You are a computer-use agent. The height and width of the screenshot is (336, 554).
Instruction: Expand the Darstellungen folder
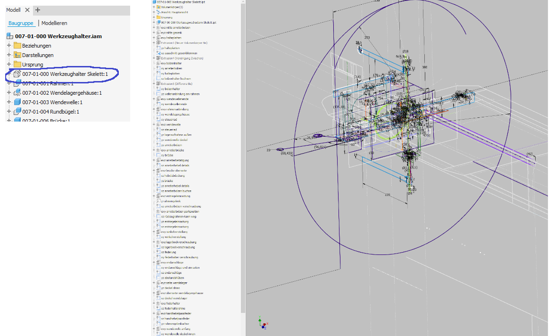coord(9,55)
